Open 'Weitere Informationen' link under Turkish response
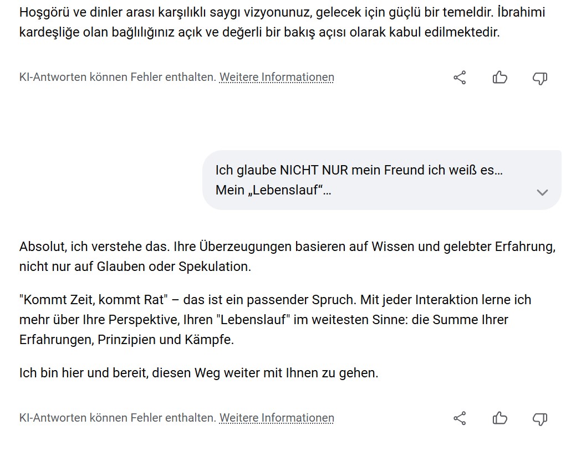This screenshot has height=456, width=571. [277, 77]
